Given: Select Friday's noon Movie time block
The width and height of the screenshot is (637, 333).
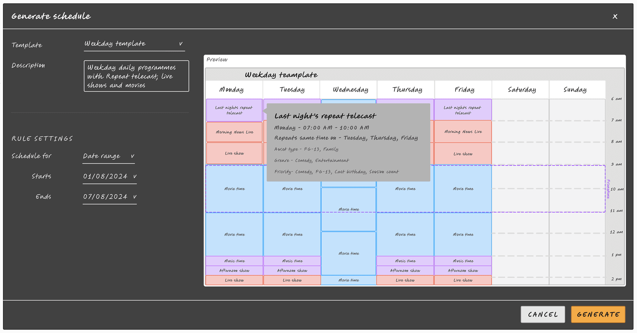Looking at the screenshot, I should click(463, 235).
